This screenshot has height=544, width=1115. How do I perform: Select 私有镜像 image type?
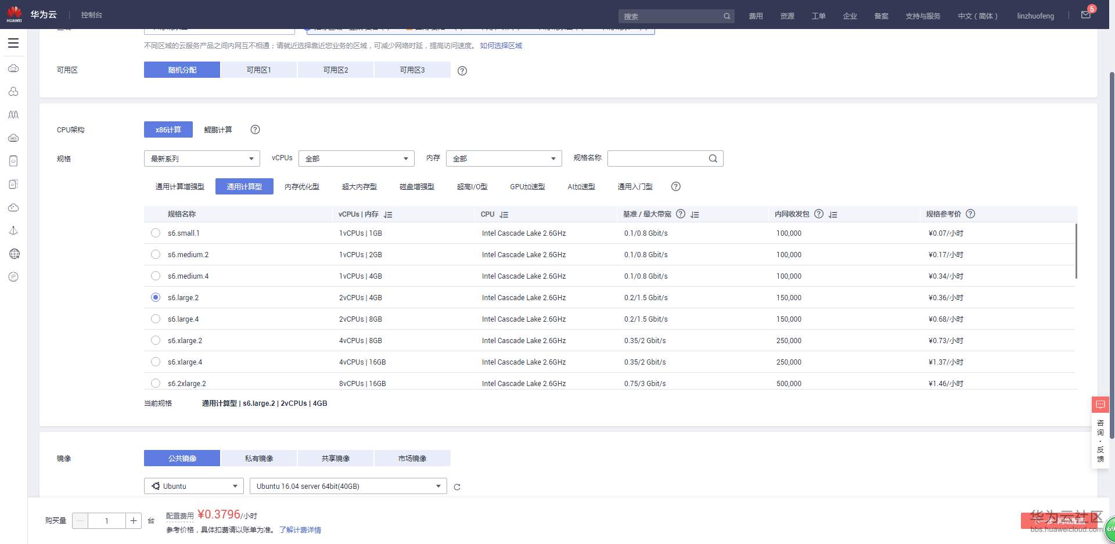click(259, 458)
